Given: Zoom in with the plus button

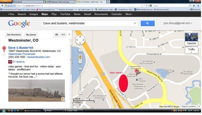Looking at the screenshot, I should 80,62.
